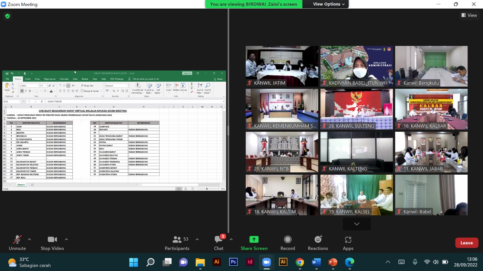Start recording with the Record button
The image size is (483, 271).
point(288,243)
